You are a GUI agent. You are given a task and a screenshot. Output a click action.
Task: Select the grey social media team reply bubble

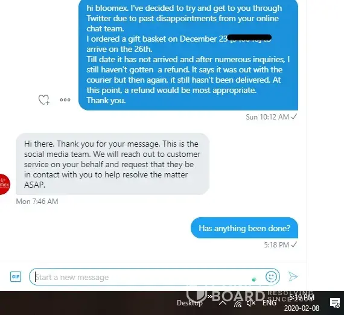pyautogui.click(x=112, y=164)
